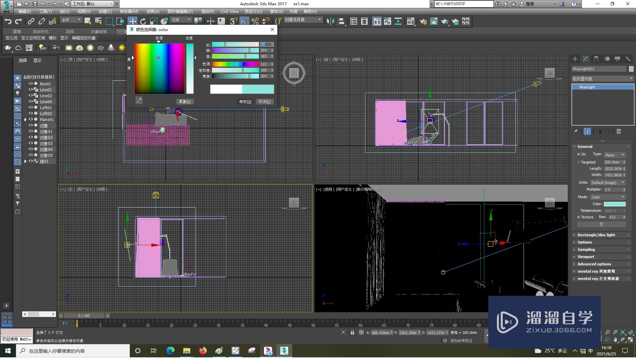Open the Civil View menu

(x=229, y=12)
